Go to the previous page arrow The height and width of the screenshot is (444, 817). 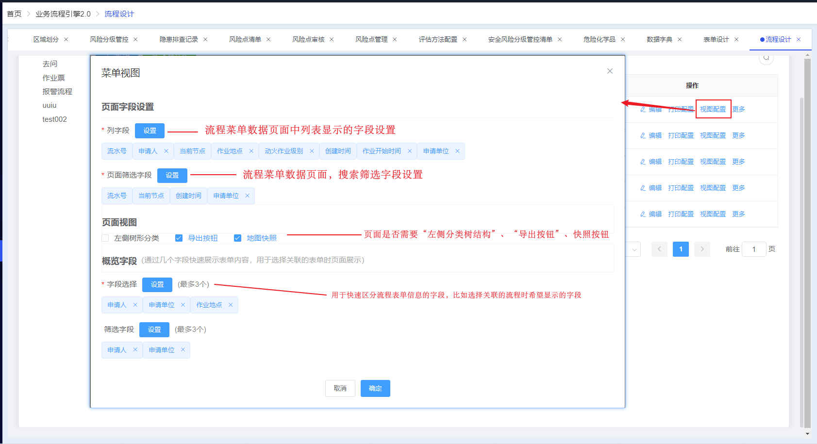pyautogui.click(x=659, y=249)
